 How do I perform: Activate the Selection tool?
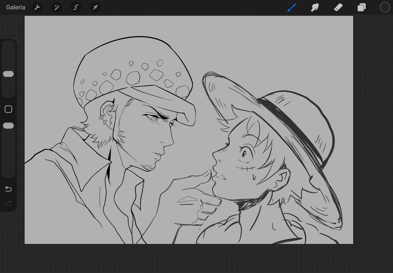pyautogui.click(x=76, y=7)
